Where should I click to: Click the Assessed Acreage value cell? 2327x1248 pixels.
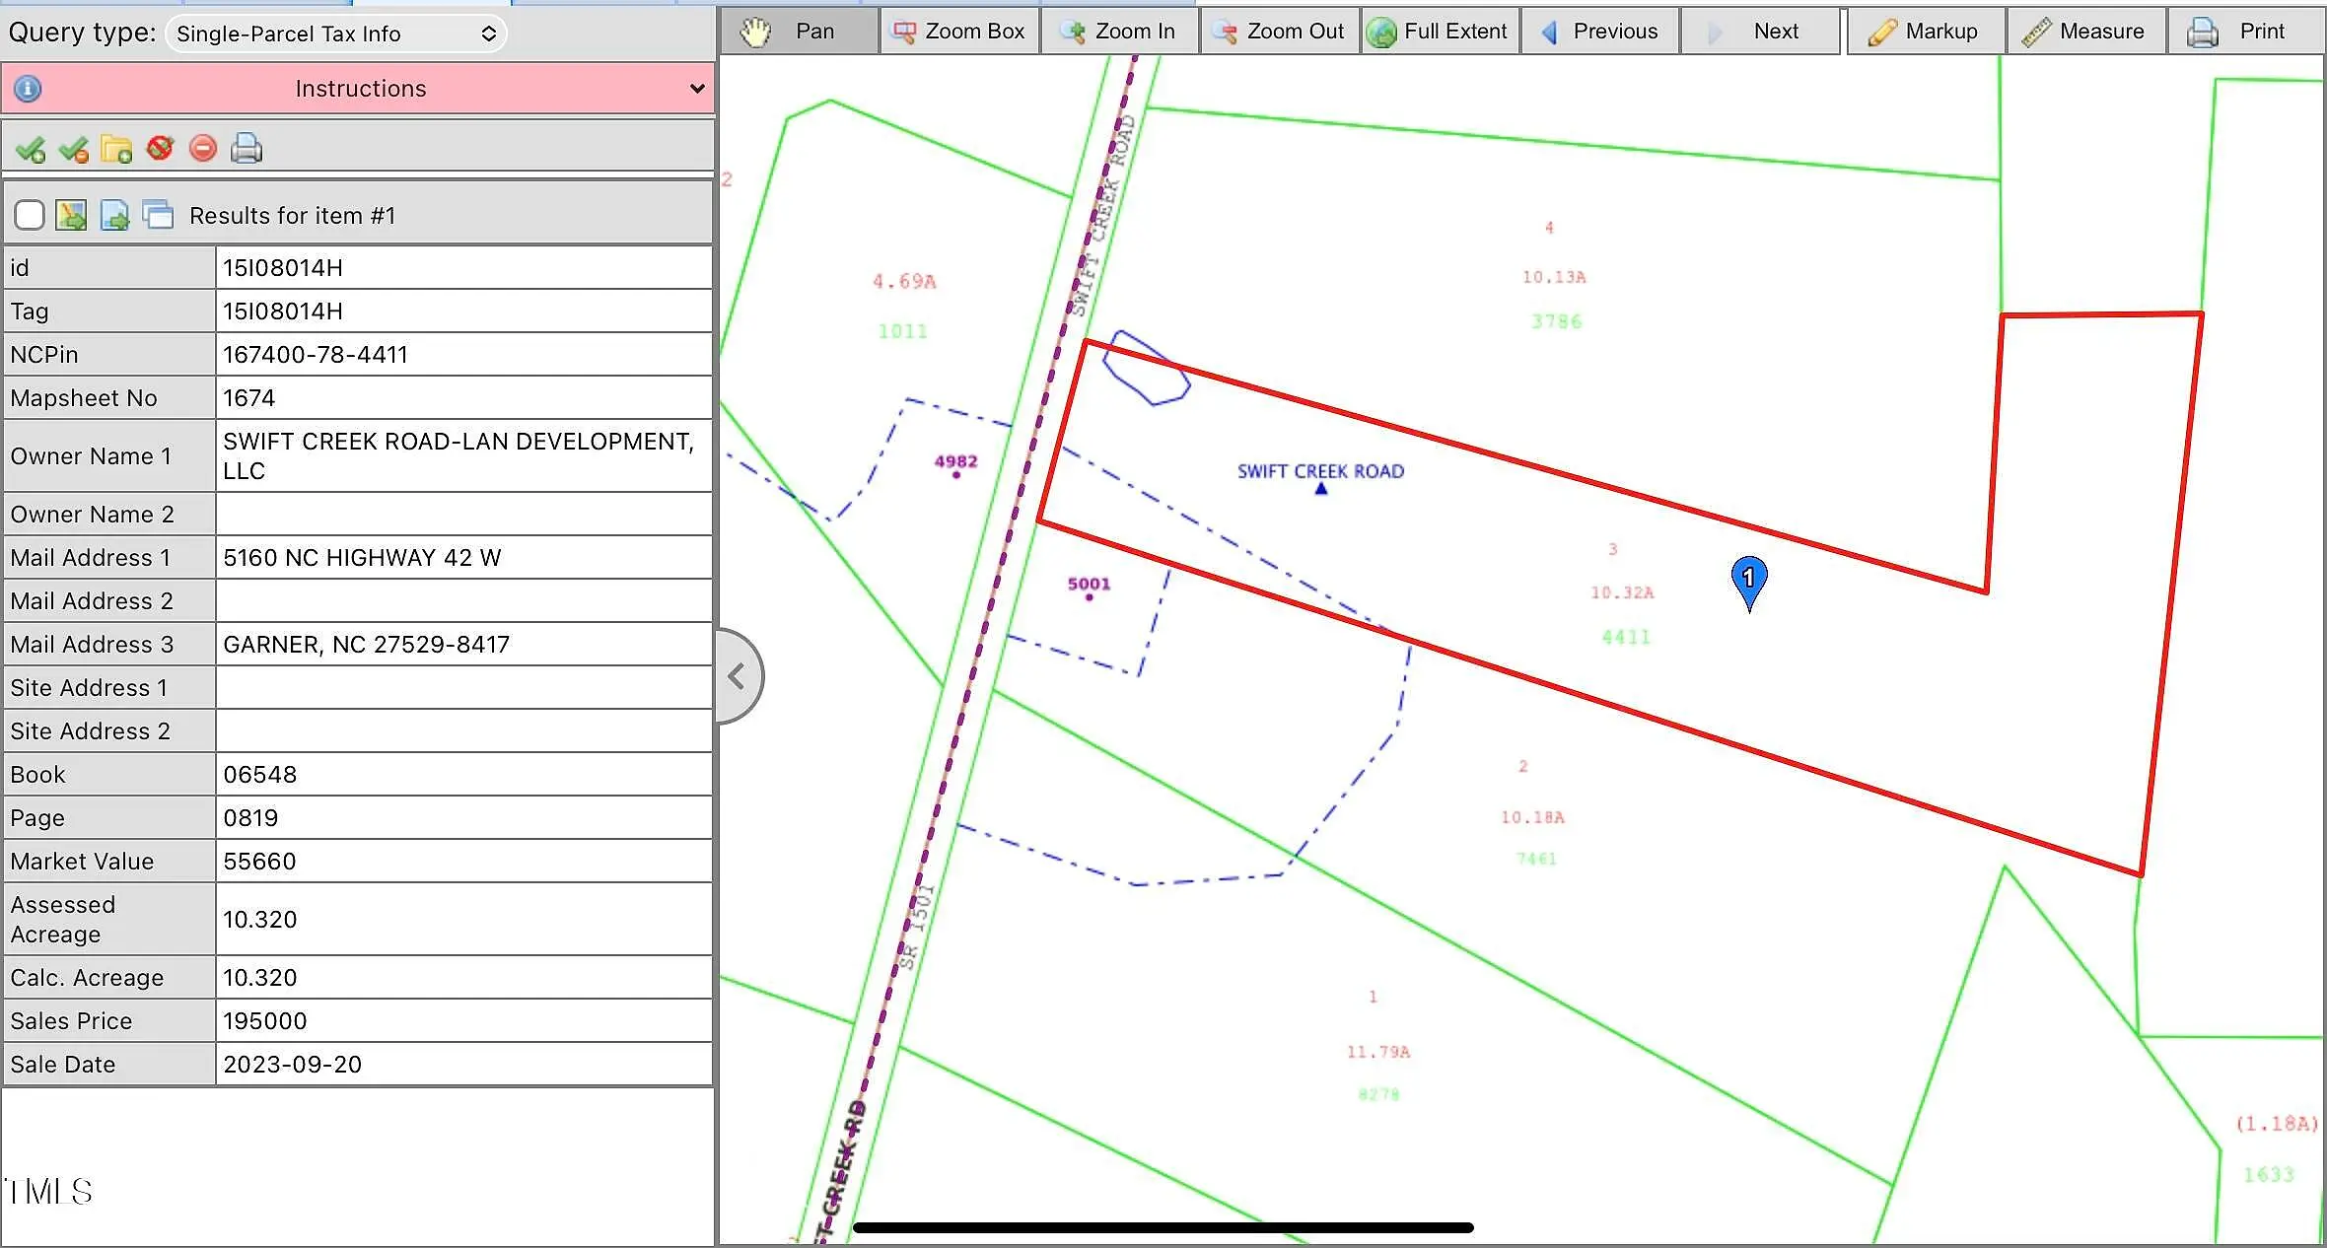(x=463, y=920)
